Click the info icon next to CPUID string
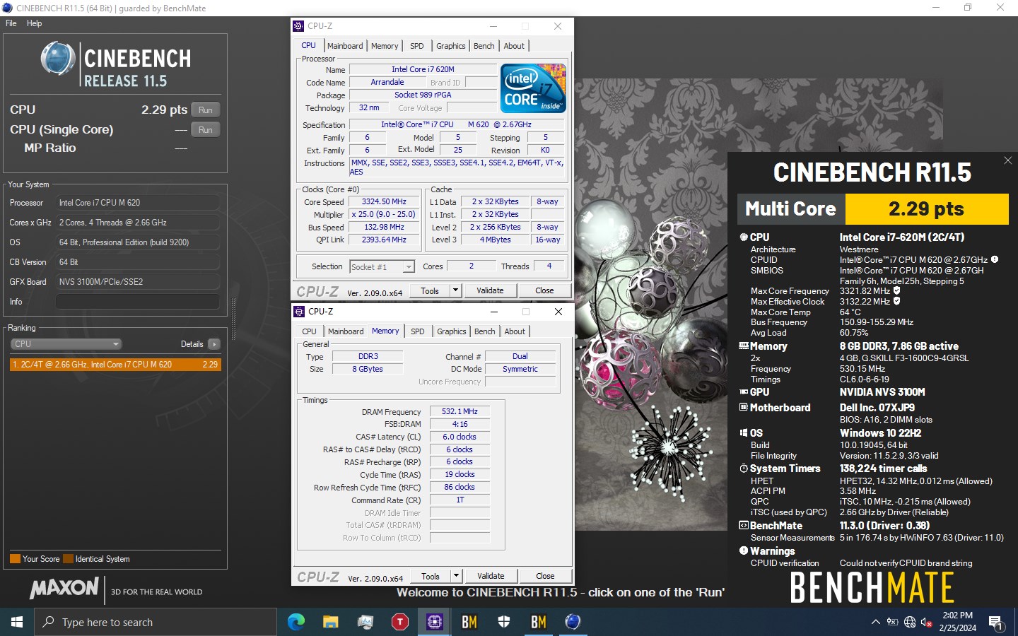 tap(995, 259)
